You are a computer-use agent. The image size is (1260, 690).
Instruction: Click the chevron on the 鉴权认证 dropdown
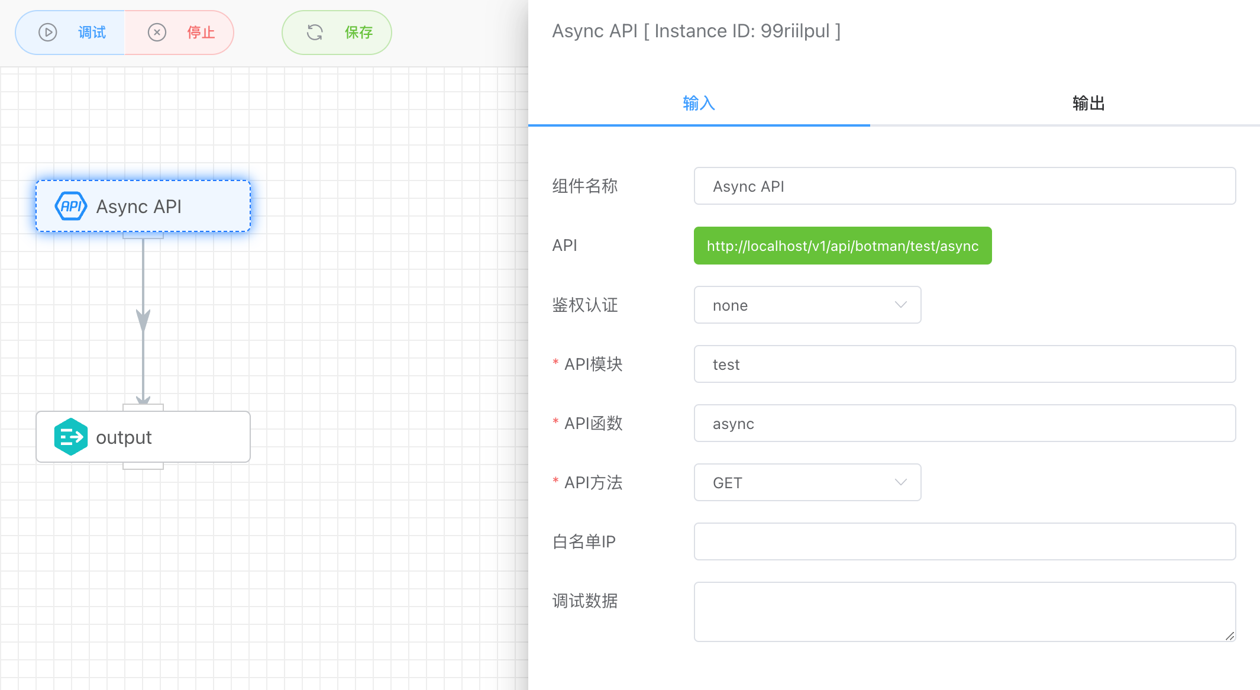900,305
